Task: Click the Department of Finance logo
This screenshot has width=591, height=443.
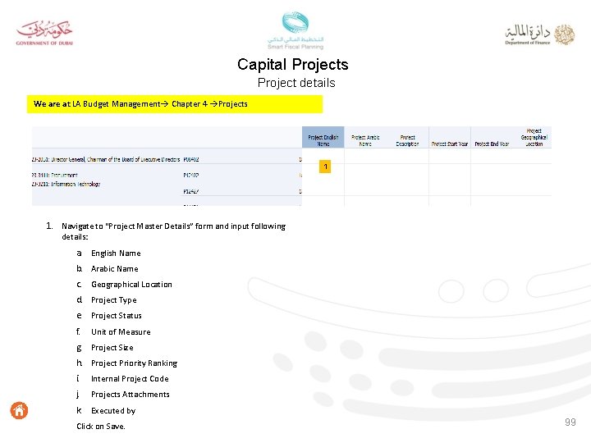Action: (x=540, y=34)
